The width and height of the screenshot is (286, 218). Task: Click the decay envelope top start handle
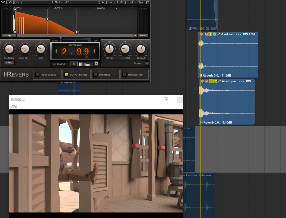point(15,9)
